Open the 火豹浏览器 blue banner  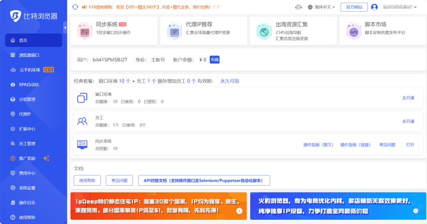tap(338, 206)
